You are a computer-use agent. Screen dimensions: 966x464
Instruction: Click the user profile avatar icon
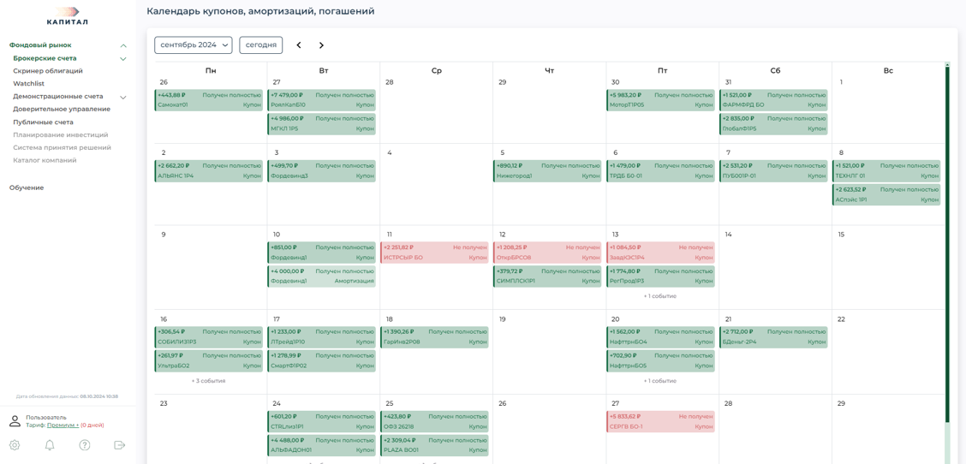point(15,421)
